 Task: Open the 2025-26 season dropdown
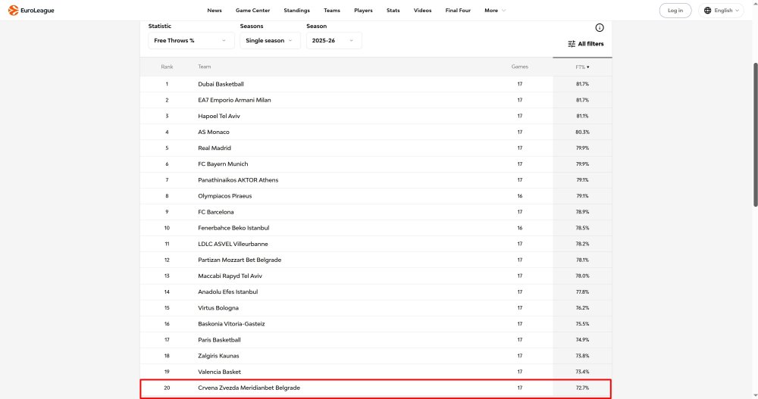334,41
